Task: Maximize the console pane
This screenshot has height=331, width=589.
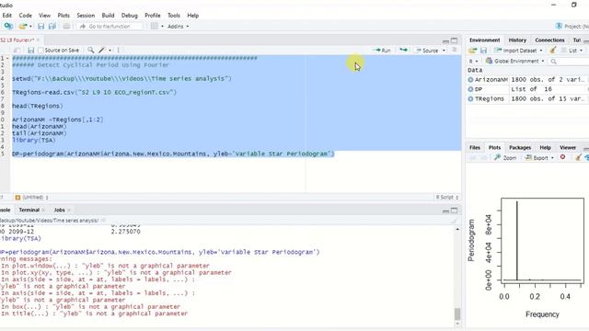Action: pyautogui.click(x=454, y=211)
